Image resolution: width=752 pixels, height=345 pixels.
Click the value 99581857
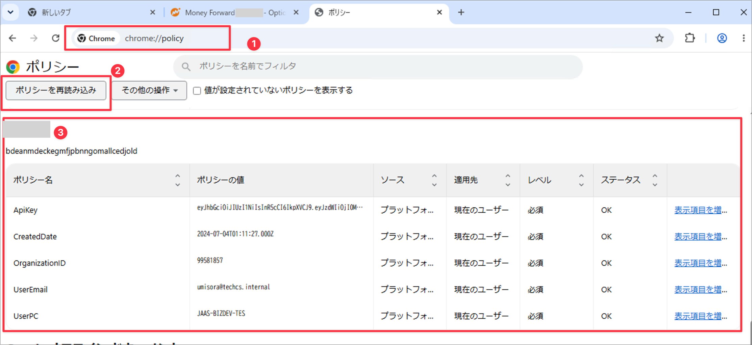pos(210,260)
